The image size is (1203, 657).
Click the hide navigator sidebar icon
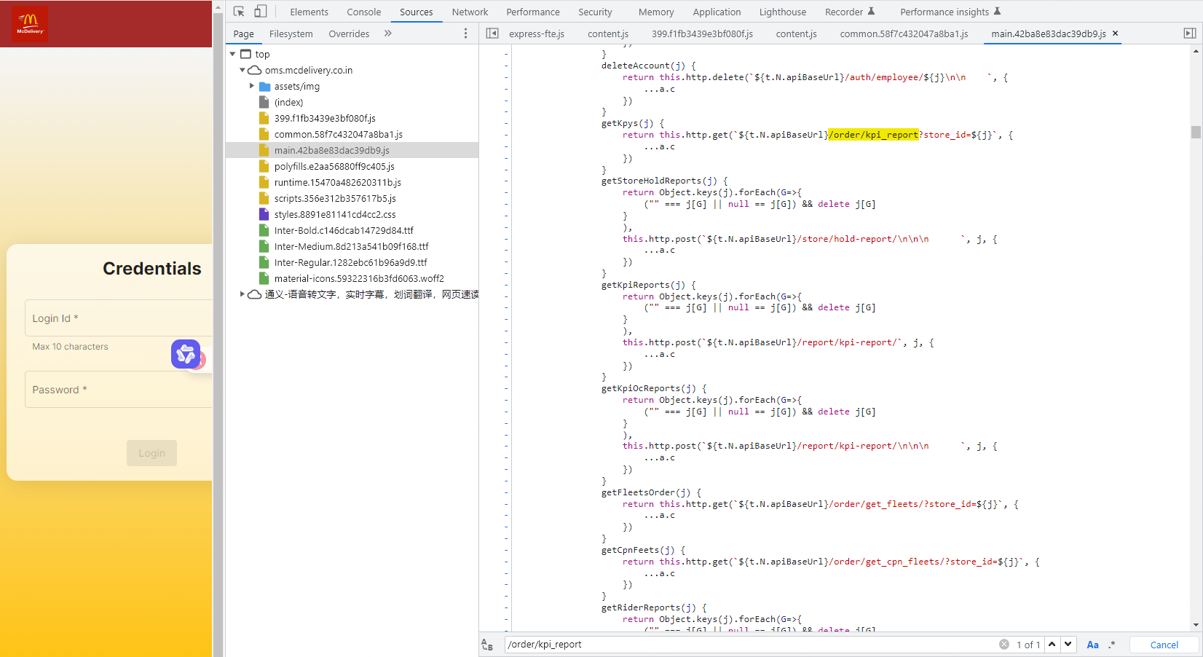[492, 34]
